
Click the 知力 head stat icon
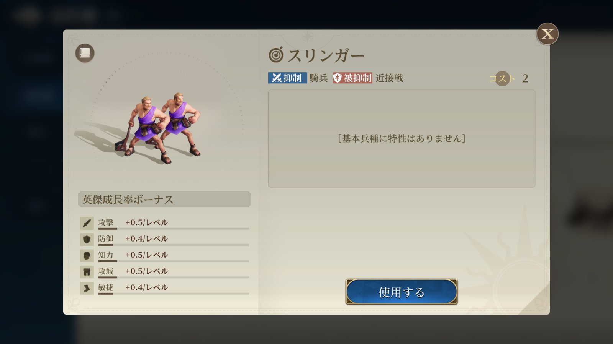pos(87,255)
